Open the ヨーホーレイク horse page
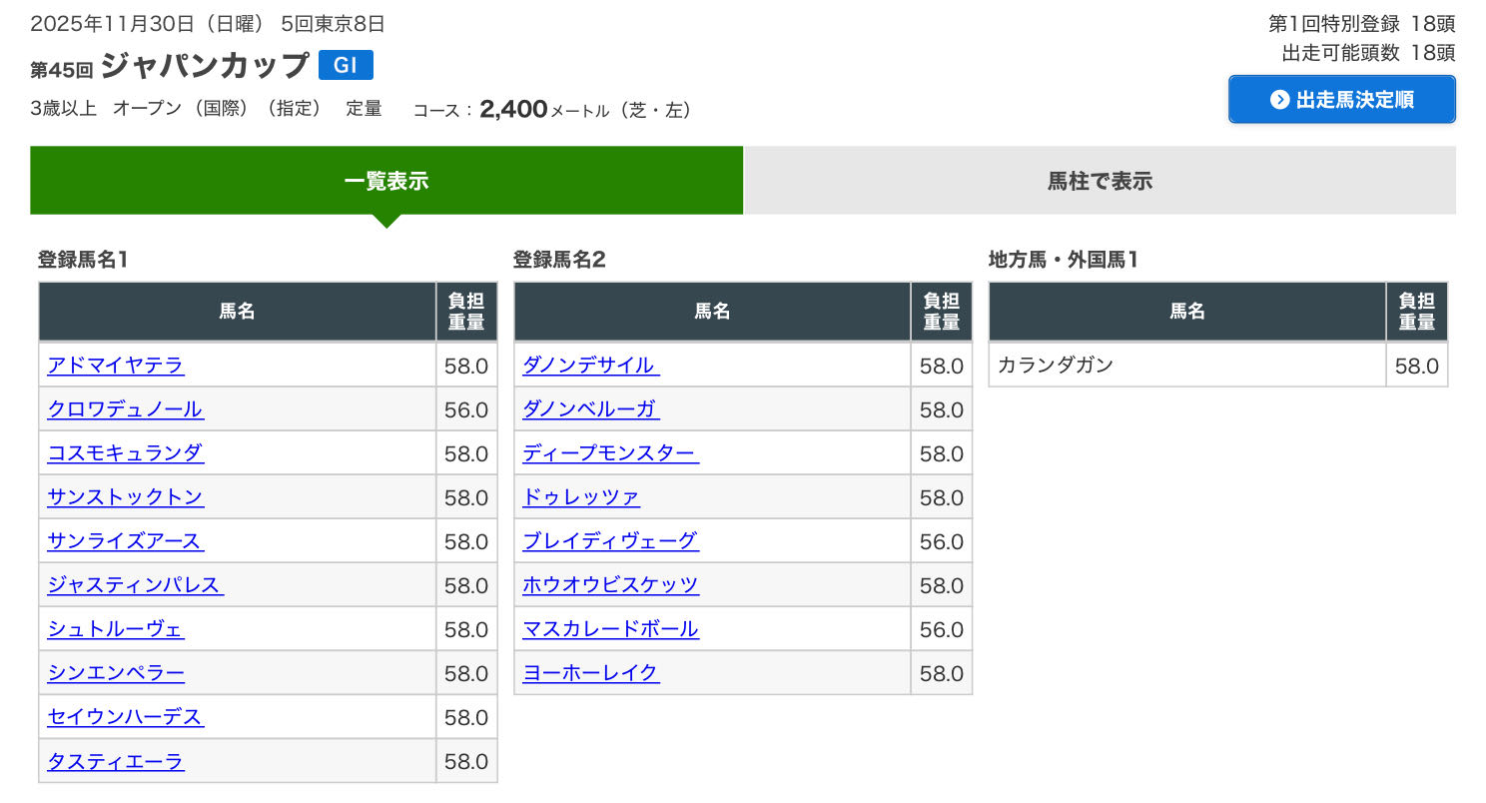The height and width of the screenshot is (803, 1486). 590,673
